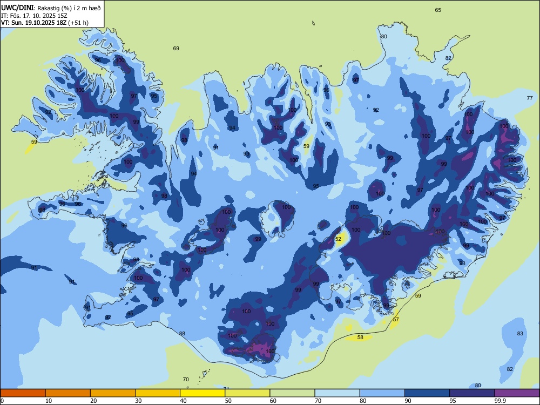Click the map value '57' on the southeast coast
The height and width of the screenshot is (405, 540).
pyautogui.click(x=396, y=320)
